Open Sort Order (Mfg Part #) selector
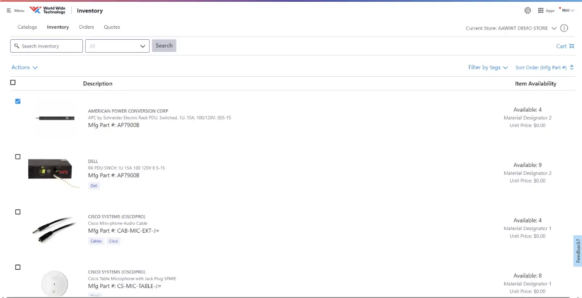This screenshot has width=582, height=298. [545, 68]
